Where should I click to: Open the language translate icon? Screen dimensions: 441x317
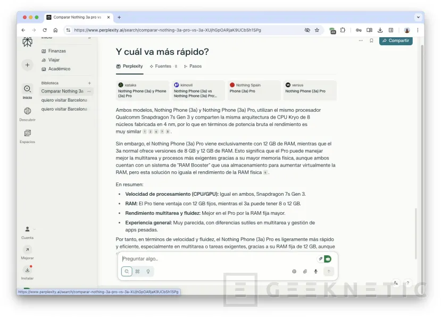(396, 283)
